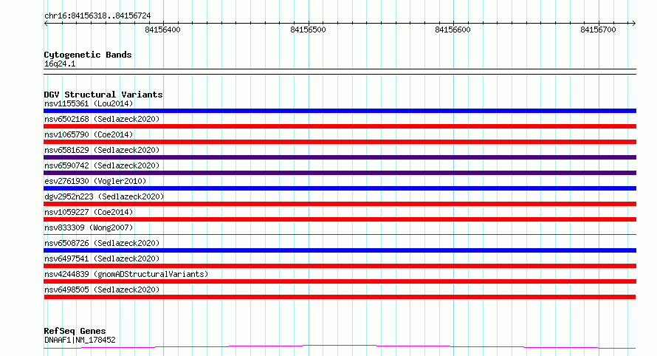Click the nsv6590742 (Sedlazeck2020) label
Screen dimensions: 657x356
[102, 165]
